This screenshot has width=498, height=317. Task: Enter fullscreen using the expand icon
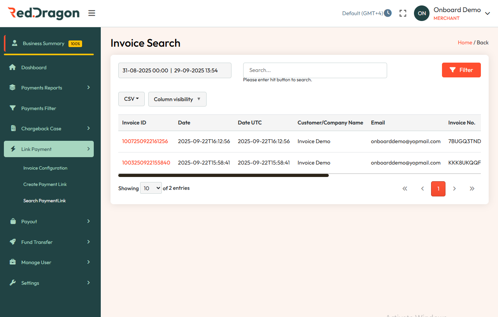pos(403,13)
